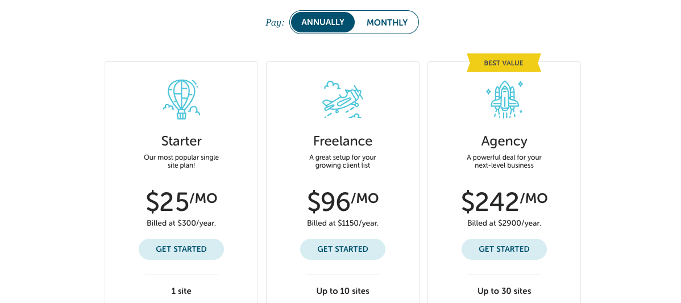Click the $96/MO Freelance price
The width and height of the screenshot is (681, 303).
pos(343,201)
